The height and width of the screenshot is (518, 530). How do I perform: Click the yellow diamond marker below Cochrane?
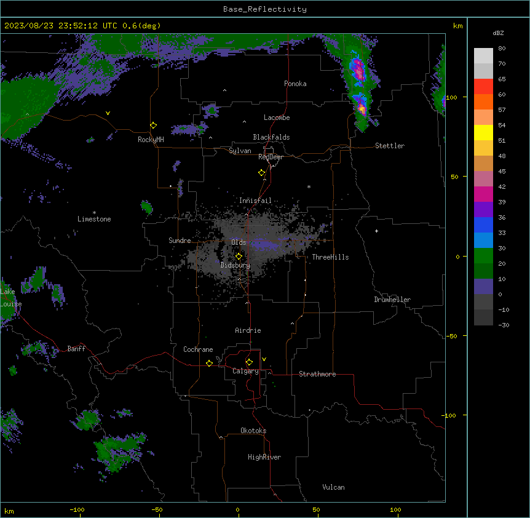click(x=209, y=363)
